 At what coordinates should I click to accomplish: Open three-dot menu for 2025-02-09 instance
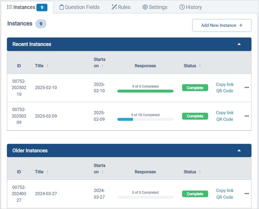pyautogui.click(x=247, y=116)
